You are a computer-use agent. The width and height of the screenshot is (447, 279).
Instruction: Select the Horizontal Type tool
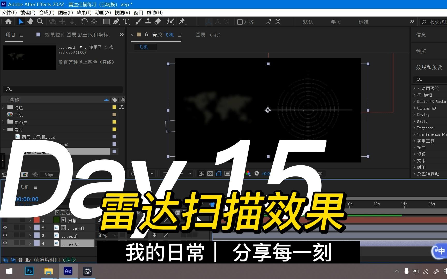[126, 21]
